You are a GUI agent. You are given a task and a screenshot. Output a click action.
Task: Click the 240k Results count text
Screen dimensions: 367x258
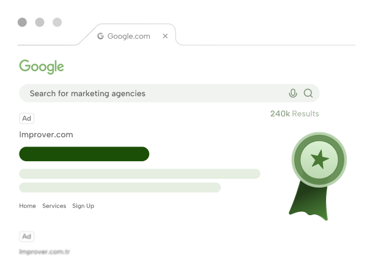(294, 113)
